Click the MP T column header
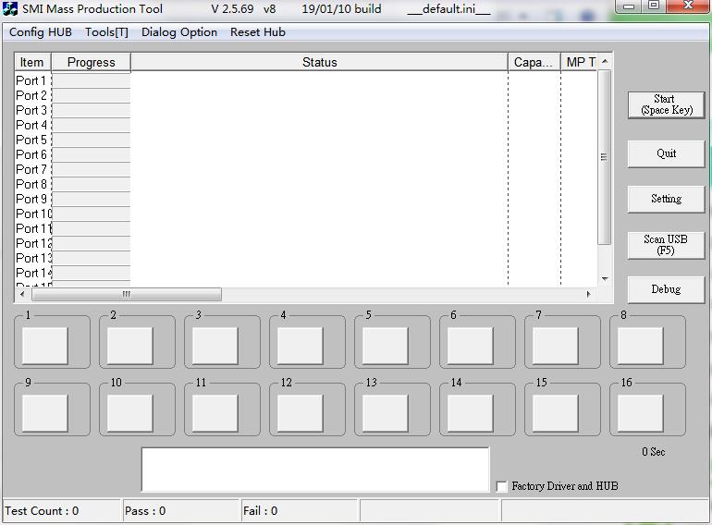712x525 pixels. (580, 62)
